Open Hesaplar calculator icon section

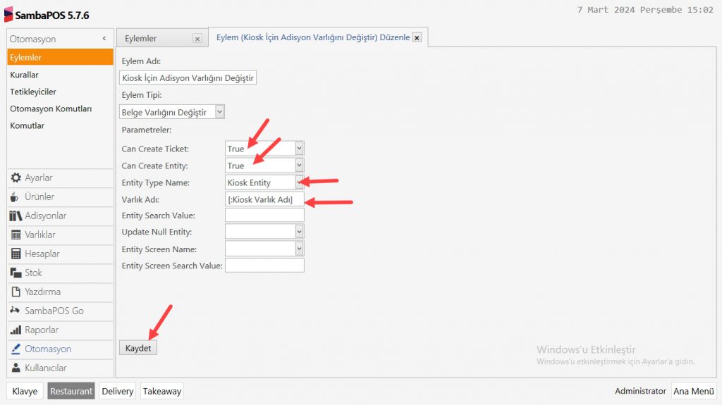pyautogui.click(x=16, y=254)
